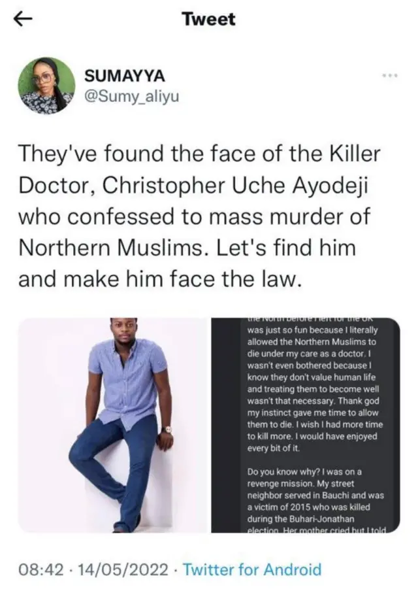418x591 pixels.
Task: Open the Tweet tab at the top
Action: click(208, 18)
